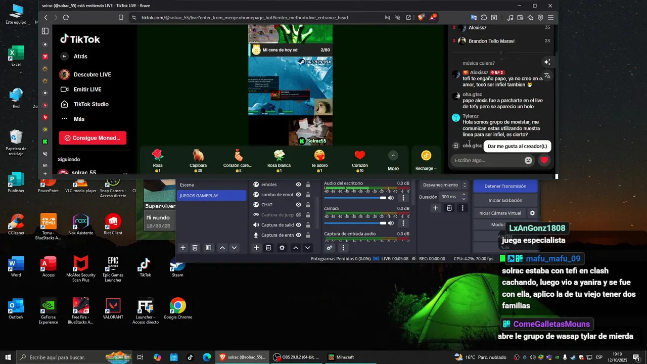Image resolution: width=647 pixels, height=364 pixels.
Task: Switch to OBS 29.0.2 in taskbar
Action: (296, 357)
